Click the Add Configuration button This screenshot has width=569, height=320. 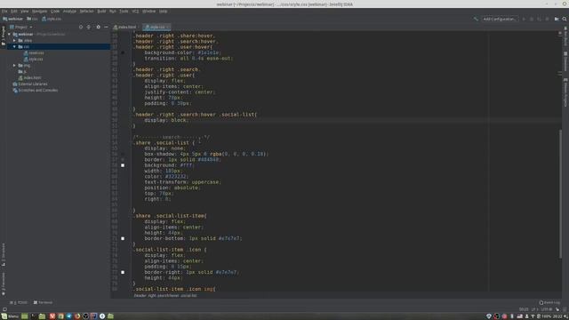coord(500,19)
